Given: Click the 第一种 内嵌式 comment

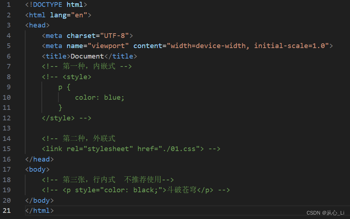Looking at the screenshot, I should tap(87, 66).
